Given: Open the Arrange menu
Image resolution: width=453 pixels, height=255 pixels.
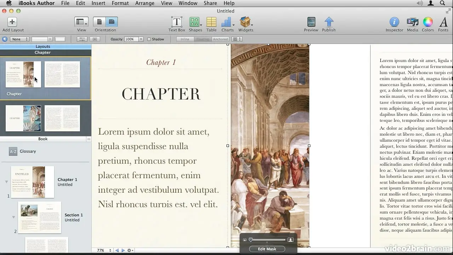Looking at the screenshot, I should coord(145,3).
